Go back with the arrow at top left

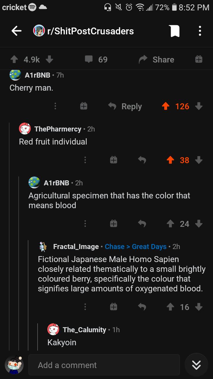16,30
